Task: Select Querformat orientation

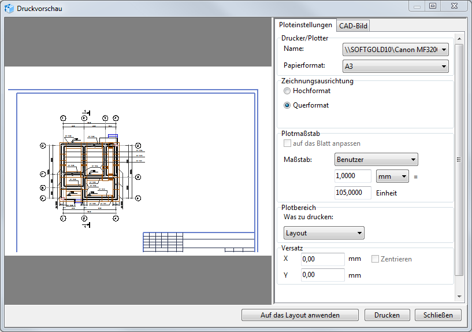Action: pos(287,105)
